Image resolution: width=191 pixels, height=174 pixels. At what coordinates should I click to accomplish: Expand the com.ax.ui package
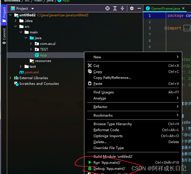point(31,44)
